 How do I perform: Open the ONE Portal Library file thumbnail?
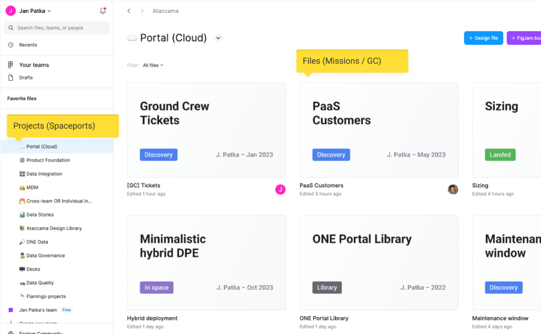pos(379,262)
